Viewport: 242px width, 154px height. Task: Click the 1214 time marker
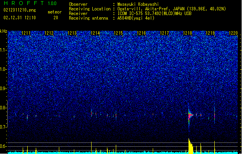[95, 33]
